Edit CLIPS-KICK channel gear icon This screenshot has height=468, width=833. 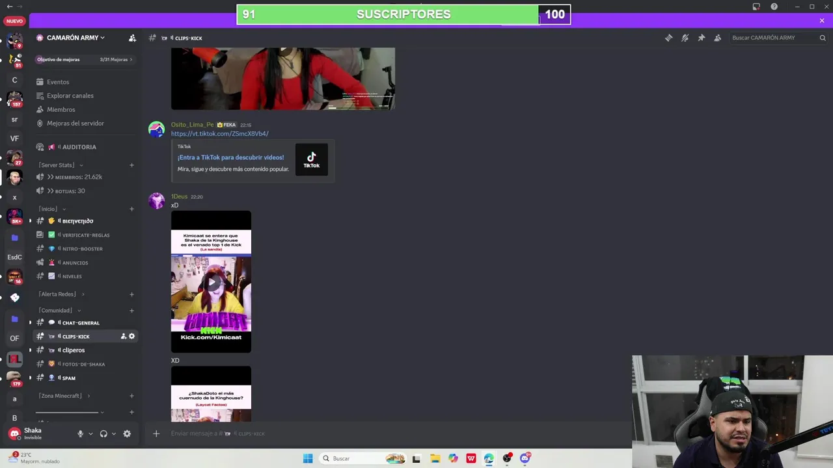tap(131, 336)
